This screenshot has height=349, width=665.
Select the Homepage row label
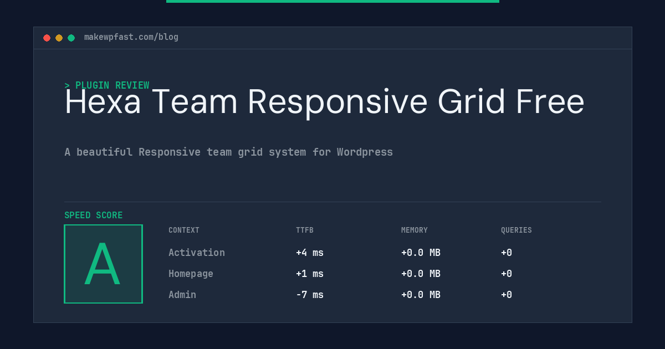pyautogui.click(x=191, y=274)
